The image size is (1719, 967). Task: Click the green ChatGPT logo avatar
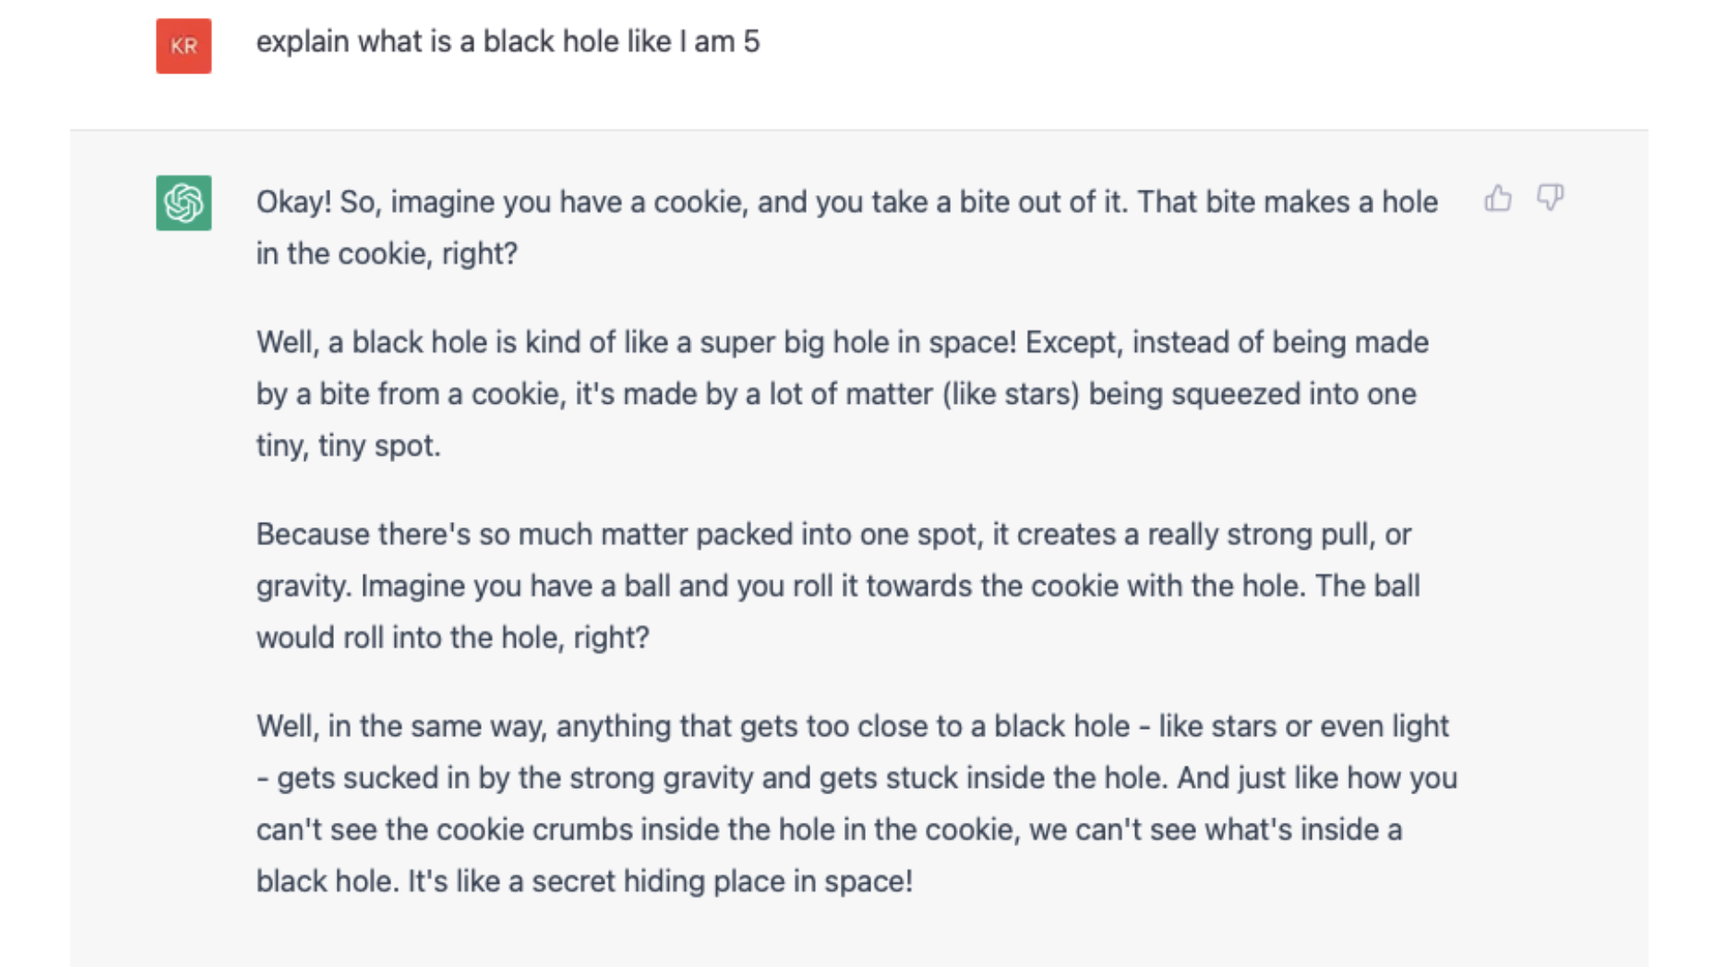coord(184,203)
